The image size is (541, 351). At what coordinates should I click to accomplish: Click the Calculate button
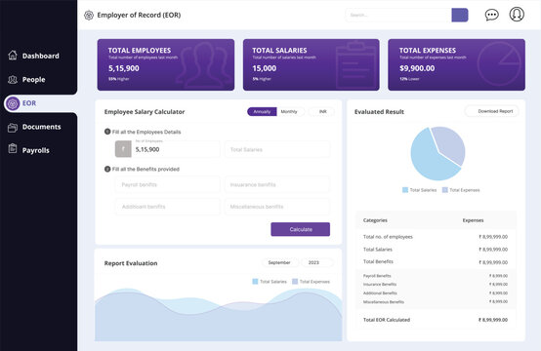[300, 229]
